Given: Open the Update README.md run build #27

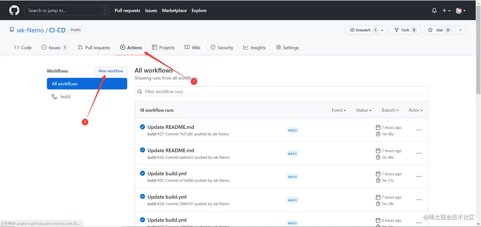Looking at the screenshot, I should coord(171,127).
